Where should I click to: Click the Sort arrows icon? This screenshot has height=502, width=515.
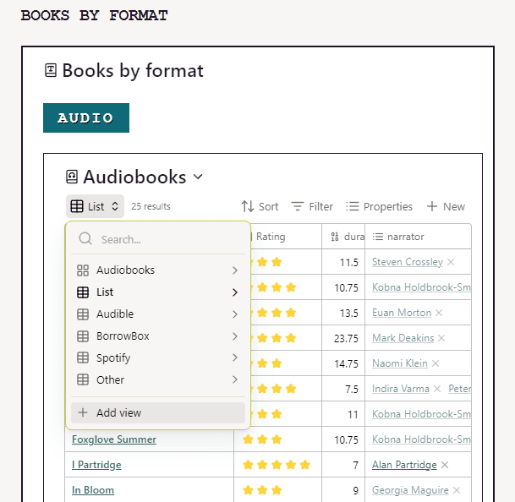[248, 206]
